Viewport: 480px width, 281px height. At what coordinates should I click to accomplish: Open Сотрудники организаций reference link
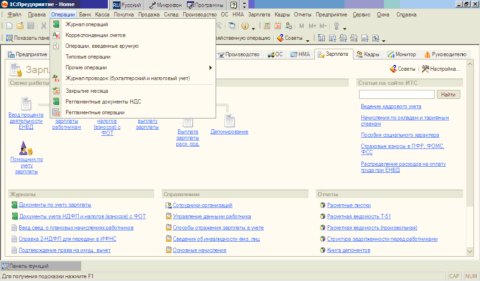[202, 205]
